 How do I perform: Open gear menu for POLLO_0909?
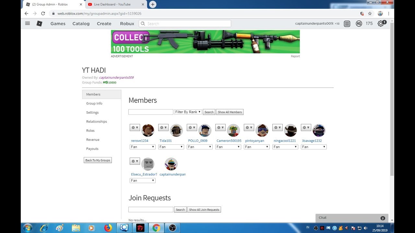click(192, 128)
